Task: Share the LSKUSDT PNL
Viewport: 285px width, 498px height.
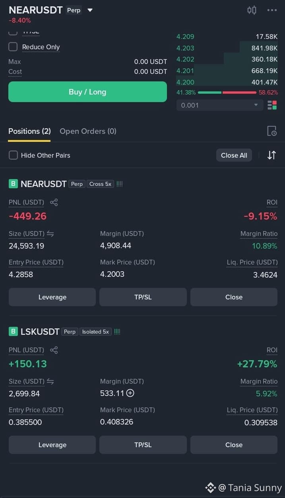Action: coord(54,350)
